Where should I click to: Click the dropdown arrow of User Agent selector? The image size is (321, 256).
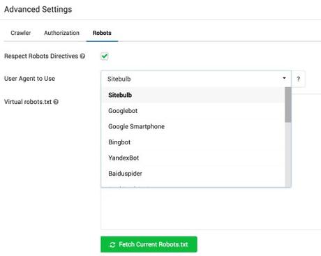pos(284,78)
